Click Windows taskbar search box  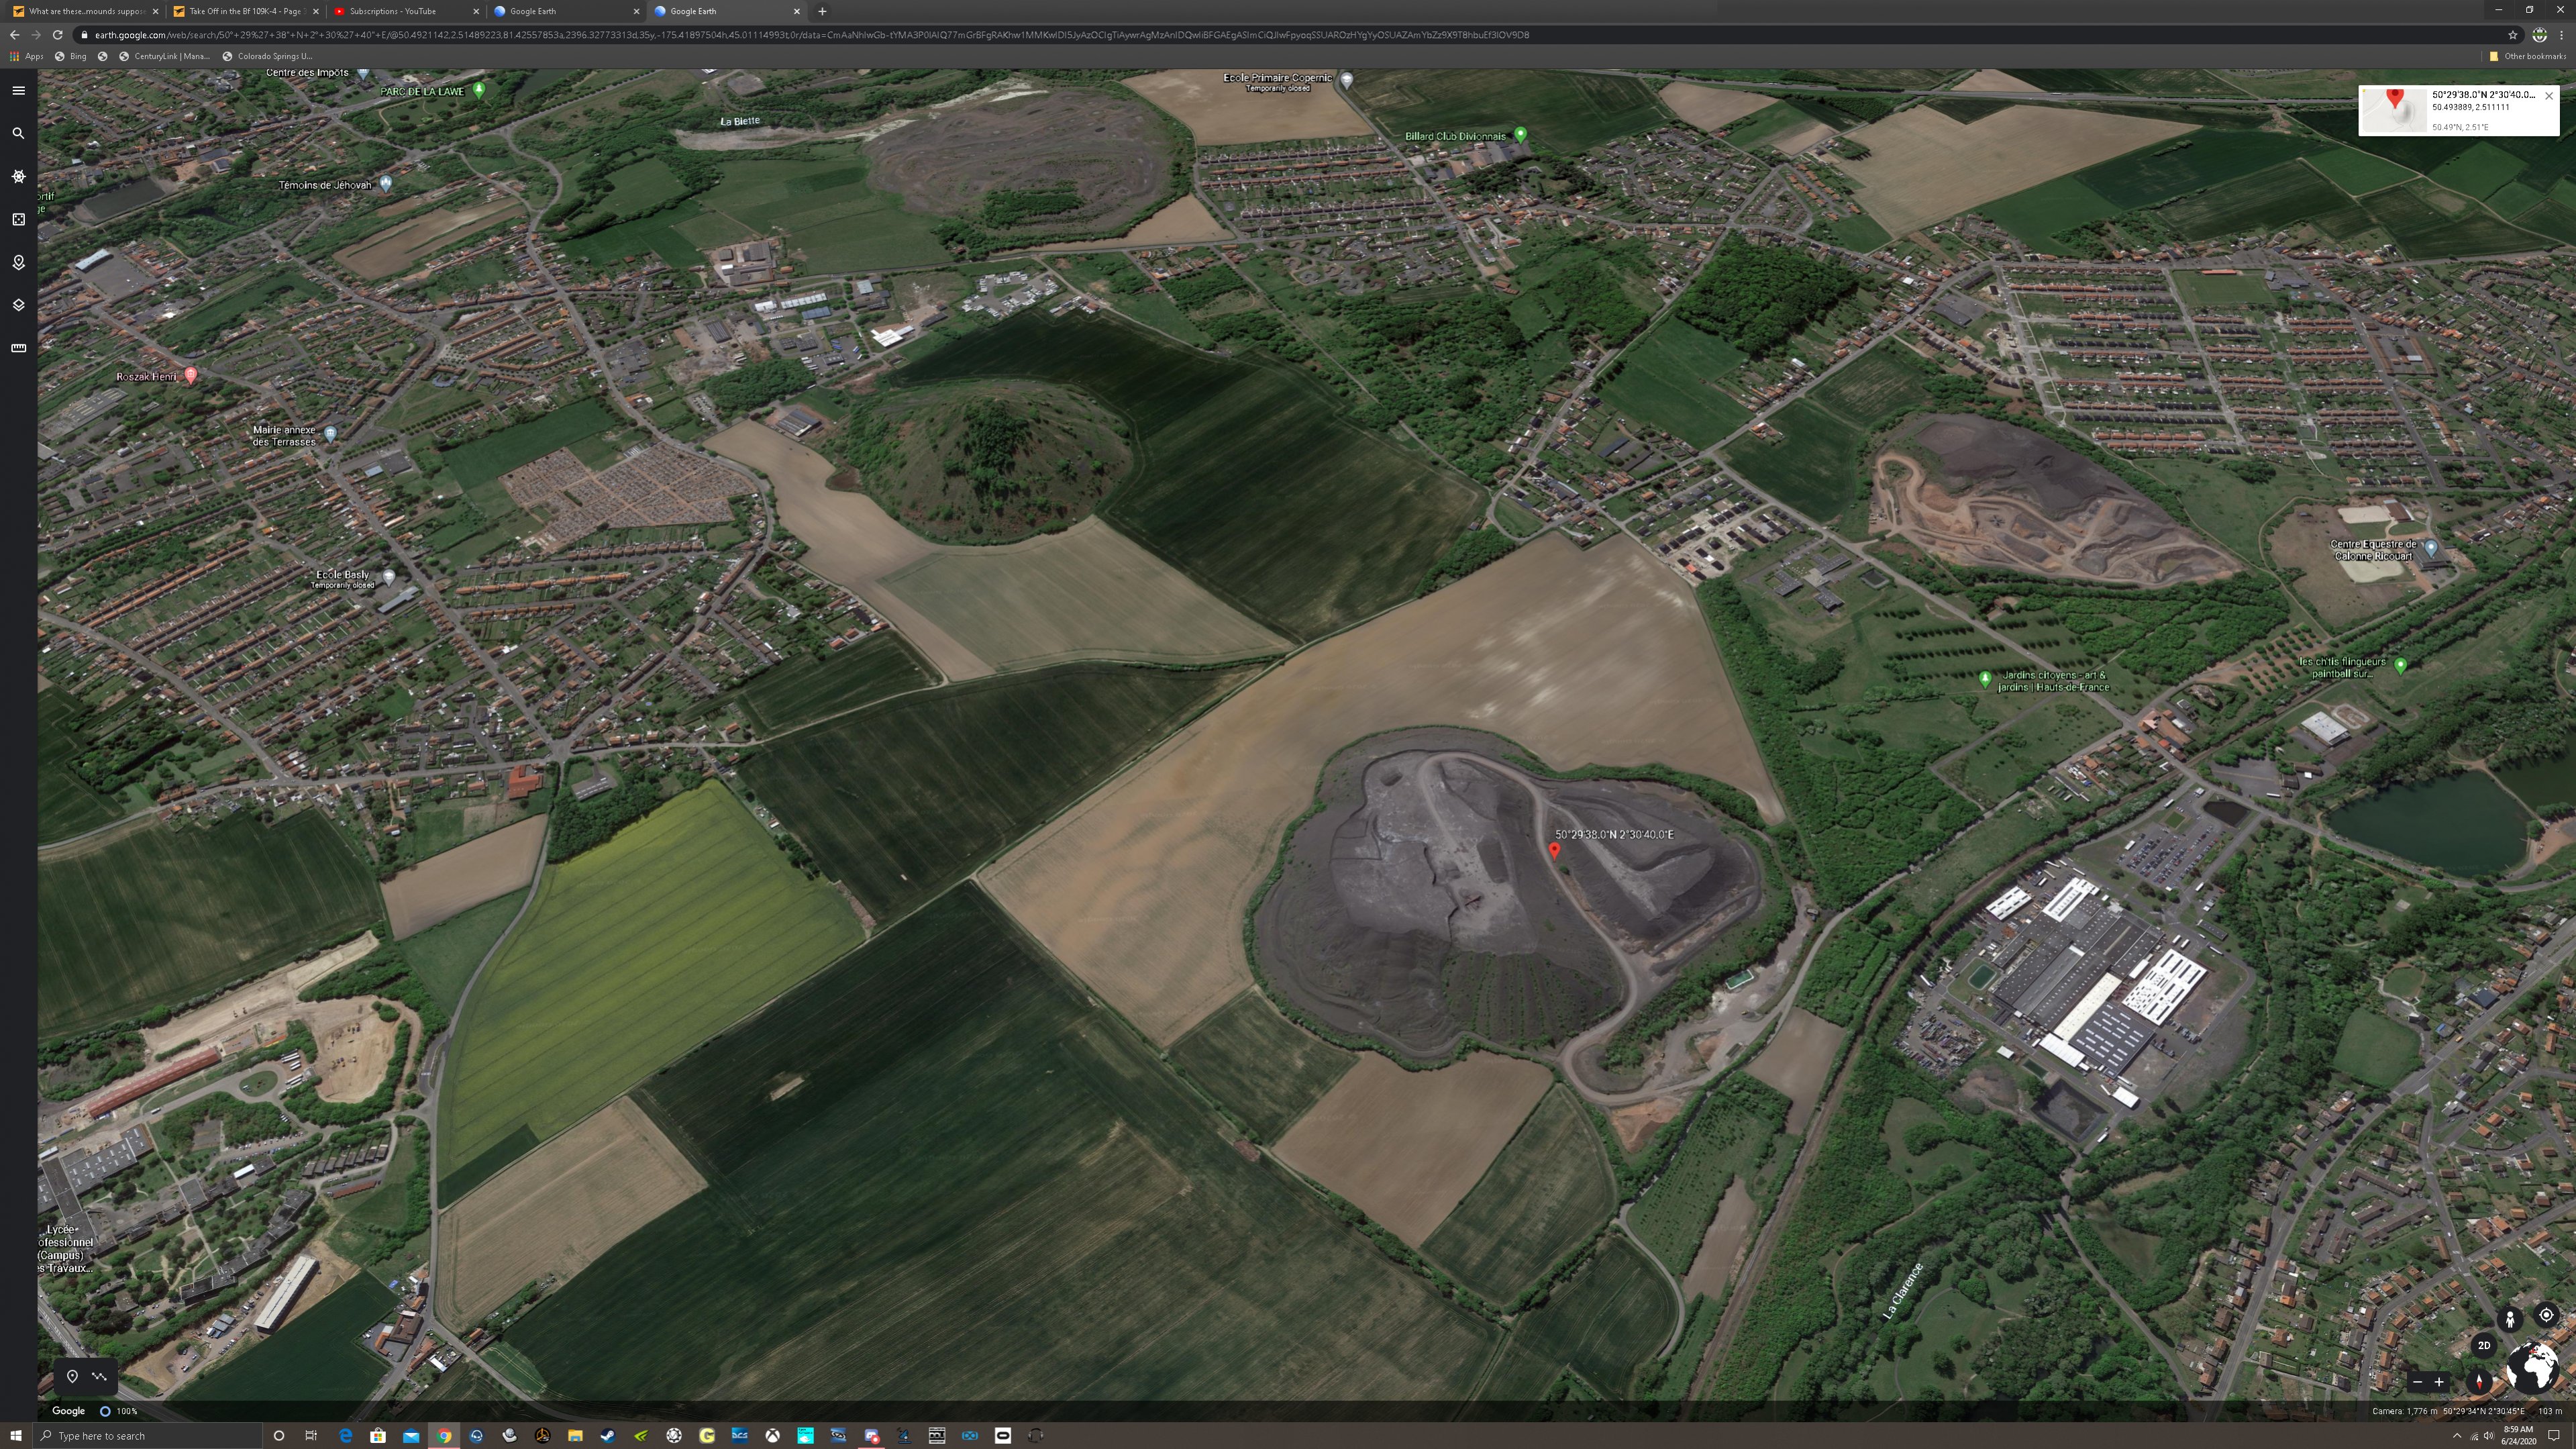pos(147,1435)
